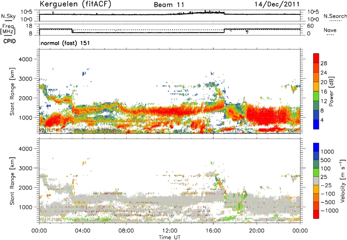Click the '14/Dec/2011' date text
347x240 pixels.
(x=277, y=4)
